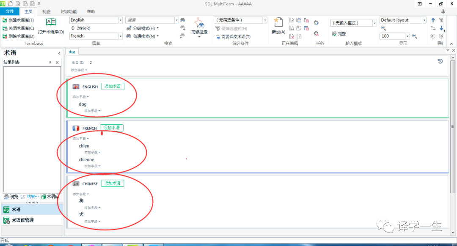
Task: Click the new document icon in quick access toolbar
Action: tap(10, 4)
